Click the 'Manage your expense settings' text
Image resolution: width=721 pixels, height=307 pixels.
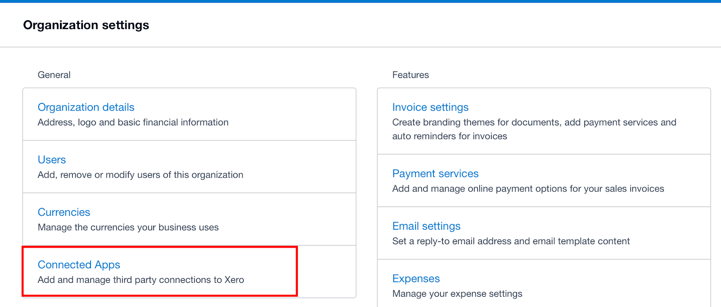(457, 294)
